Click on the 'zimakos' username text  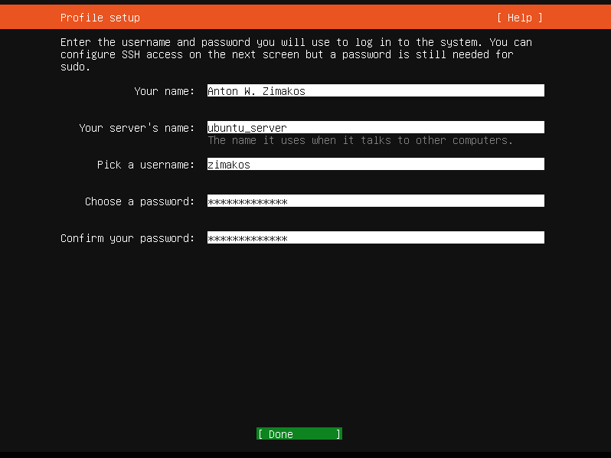229,165
